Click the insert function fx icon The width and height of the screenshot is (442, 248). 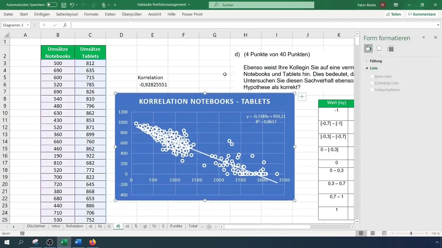(65, 25)
